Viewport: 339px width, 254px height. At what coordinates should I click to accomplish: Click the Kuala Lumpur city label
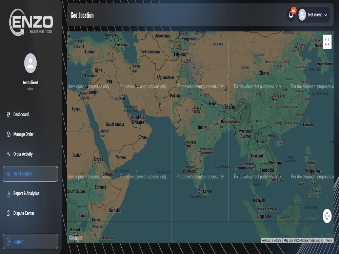268,209
